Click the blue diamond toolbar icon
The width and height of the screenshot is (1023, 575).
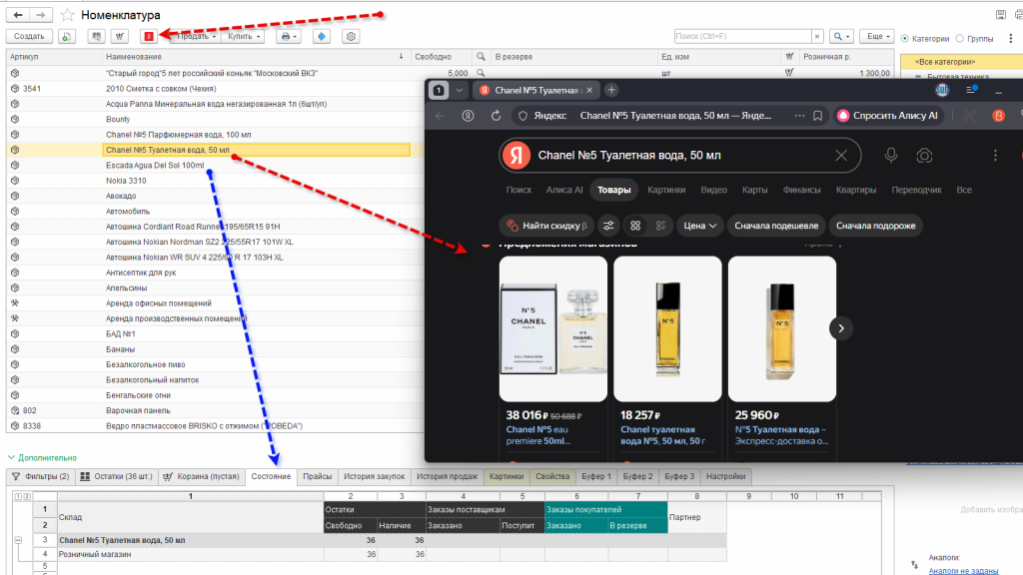click(321, 37)
